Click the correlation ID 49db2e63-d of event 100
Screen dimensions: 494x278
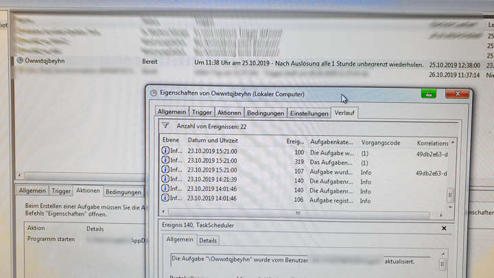point(432,154)
